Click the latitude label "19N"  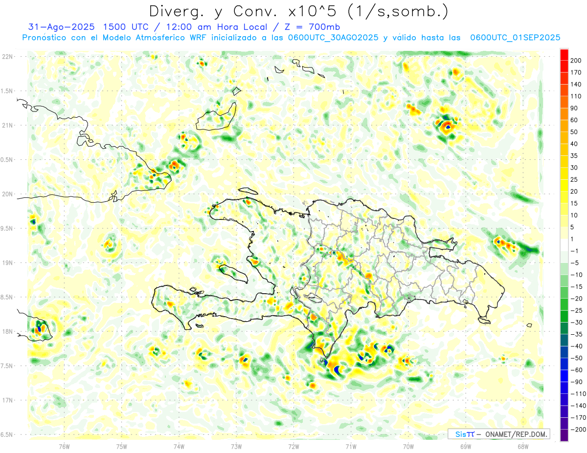point(7,263)
